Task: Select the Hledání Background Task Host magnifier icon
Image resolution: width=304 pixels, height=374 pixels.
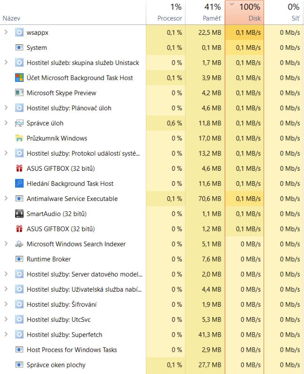Action: (19, 183)
